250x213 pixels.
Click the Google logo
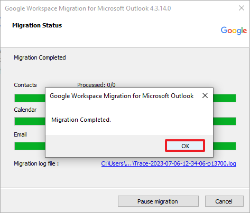tap(234, 31)
